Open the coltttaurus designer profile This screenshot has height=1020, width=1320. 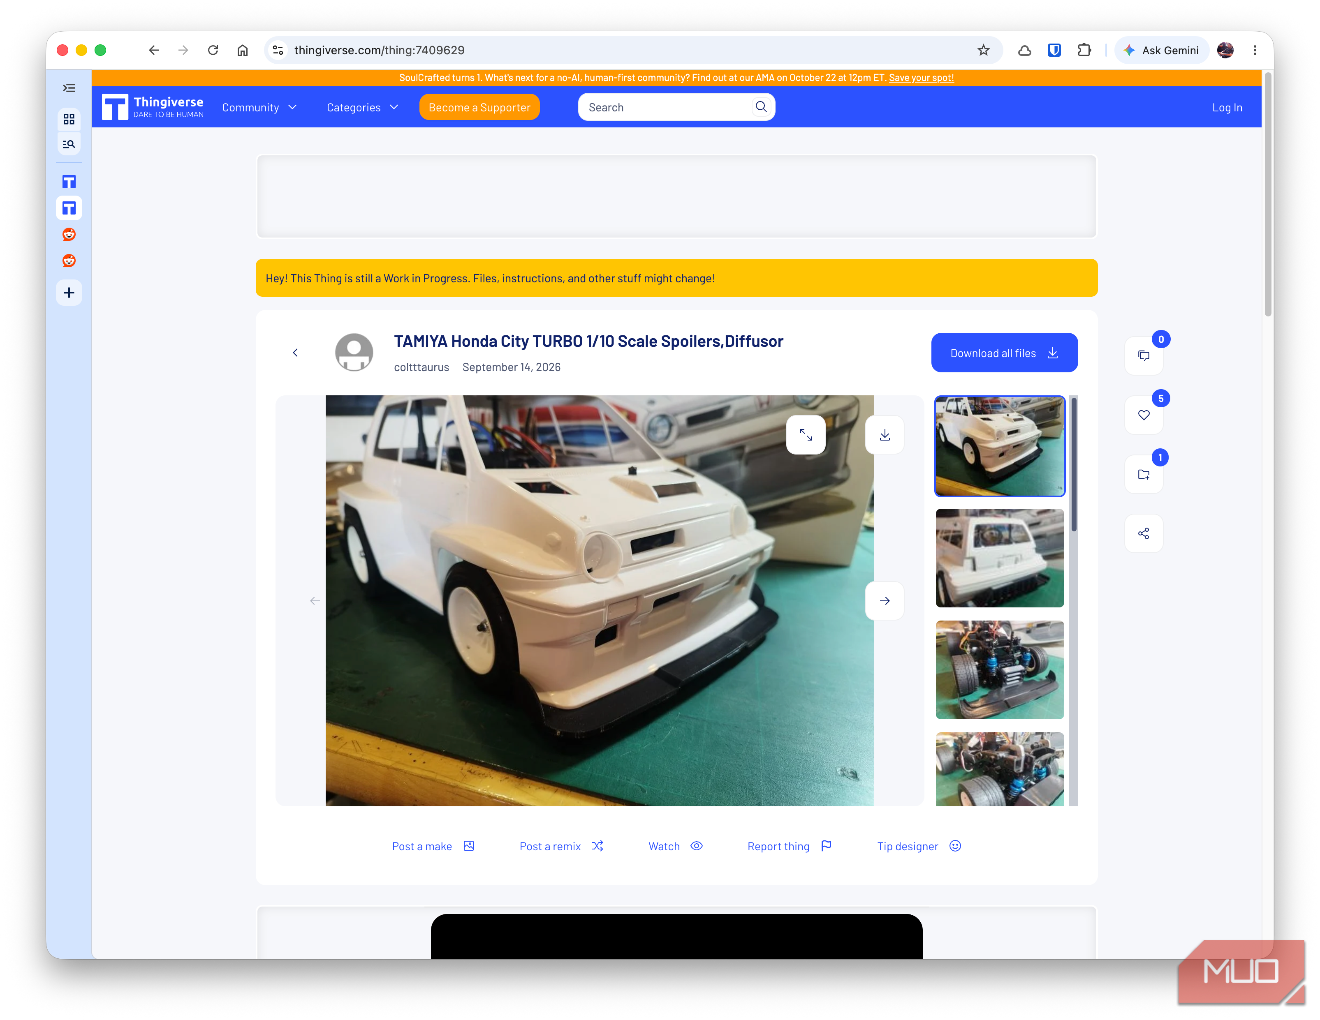[x=421, y=367]
